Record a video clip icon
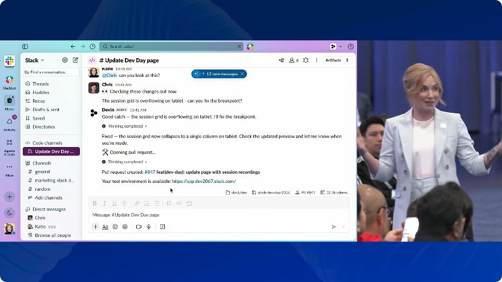This screenshot has width=502, height=282. [x=139, y=227]
